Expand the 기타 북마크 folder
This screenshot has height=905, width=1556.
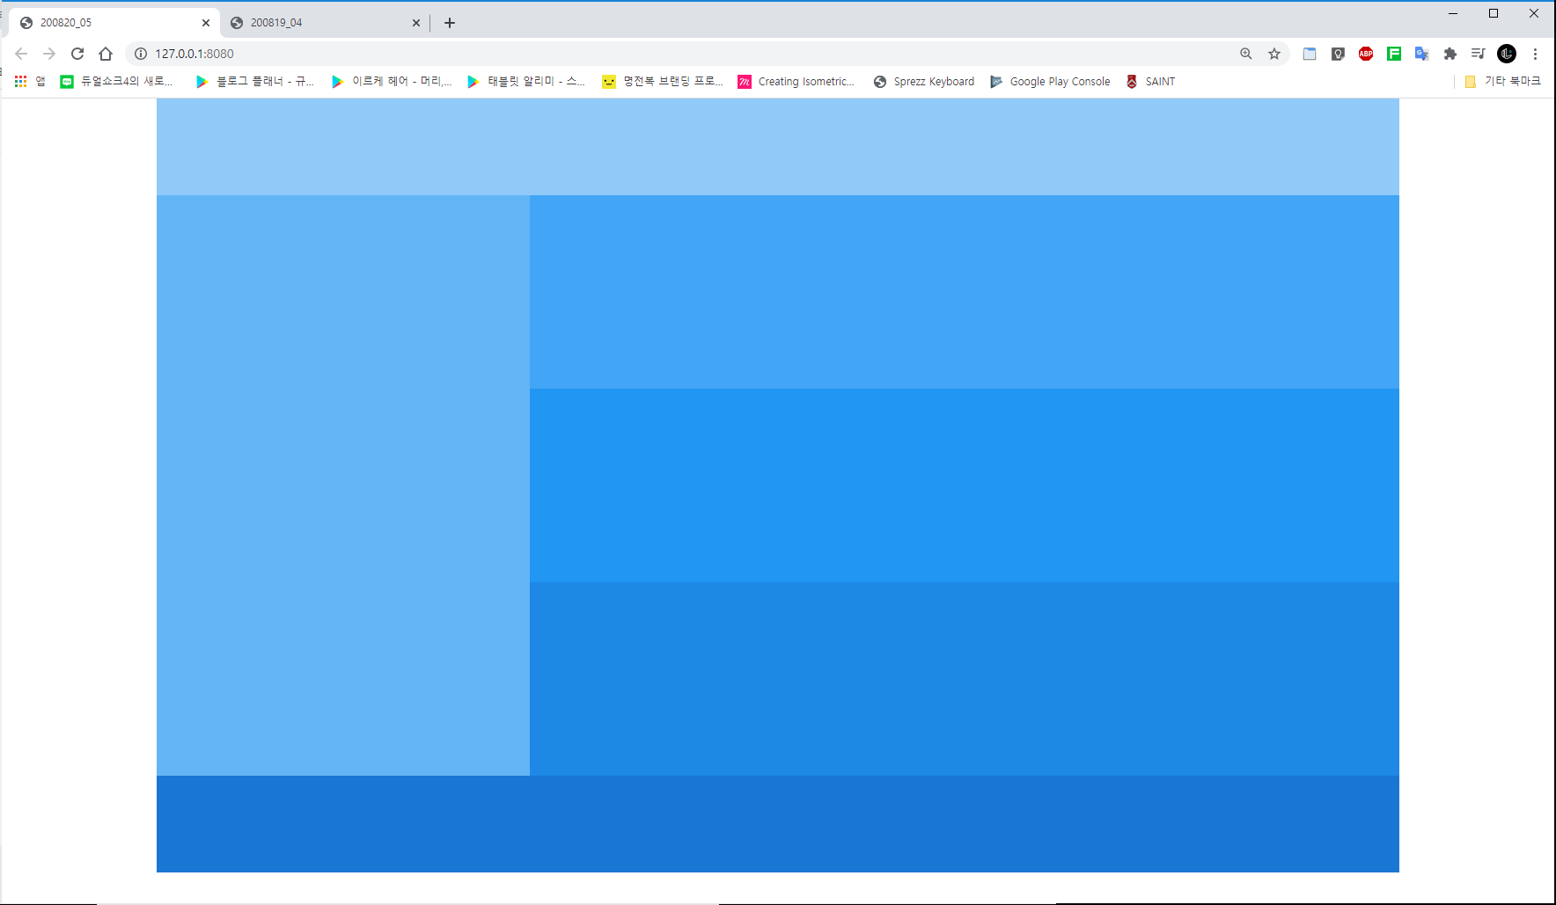[x=1502, y=82]
